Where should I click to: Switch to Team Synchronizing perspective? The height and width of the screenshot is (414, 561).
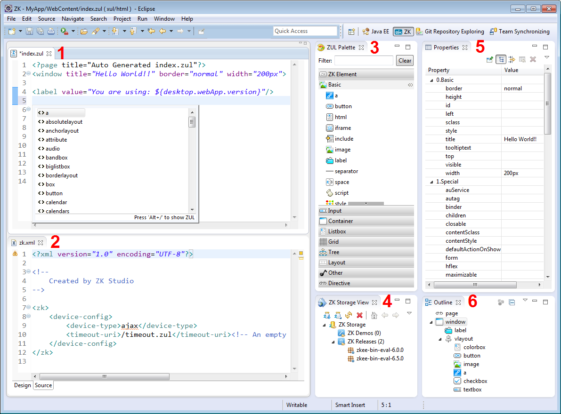[520, 32]
